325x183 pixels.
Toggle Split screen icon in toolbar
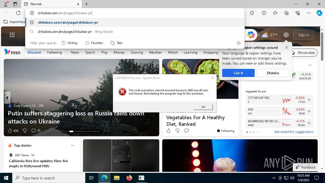click(264, 13)
